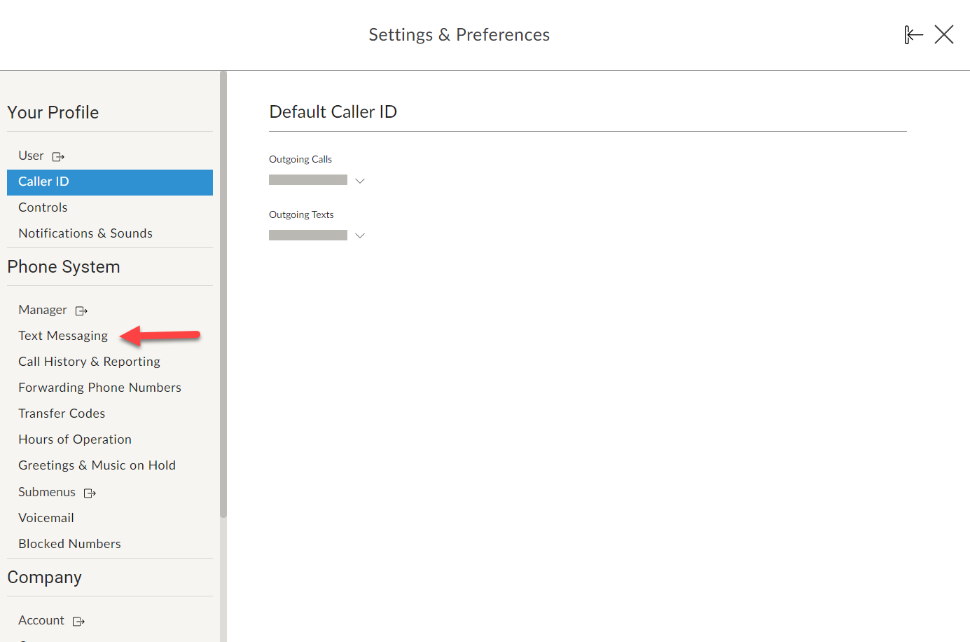Expand the Outgoing Calls dropdown chevron

360,181
